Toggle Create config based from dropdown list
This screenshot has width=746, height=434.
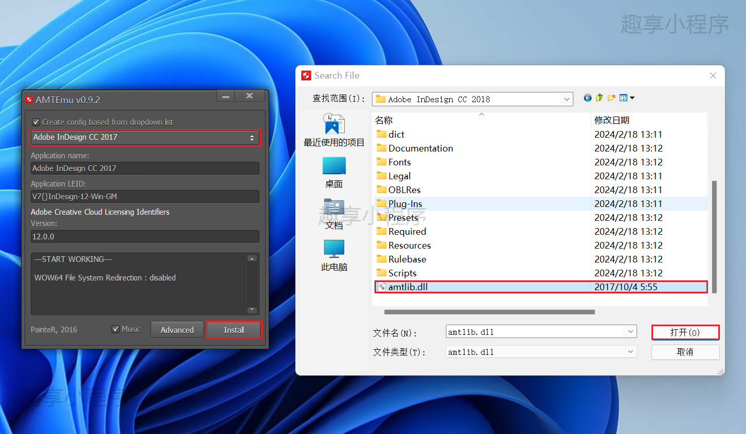pyautogui.click(x=36, y=122)
